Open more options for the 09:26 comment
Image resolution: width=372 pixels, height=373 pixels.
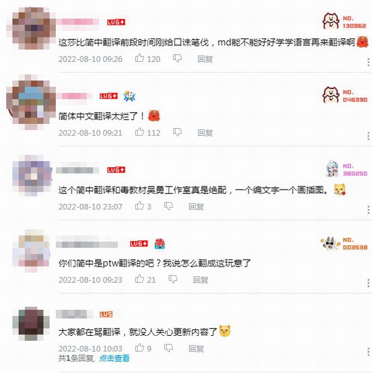tap(368, 62)
